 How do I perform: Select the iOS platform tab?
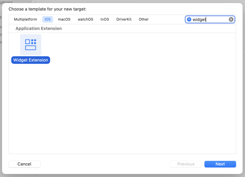point(47,19)
